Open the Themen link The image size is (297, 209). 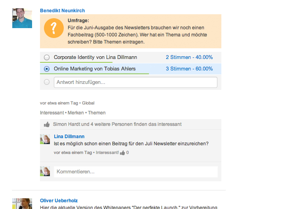(x=97, y=113)
